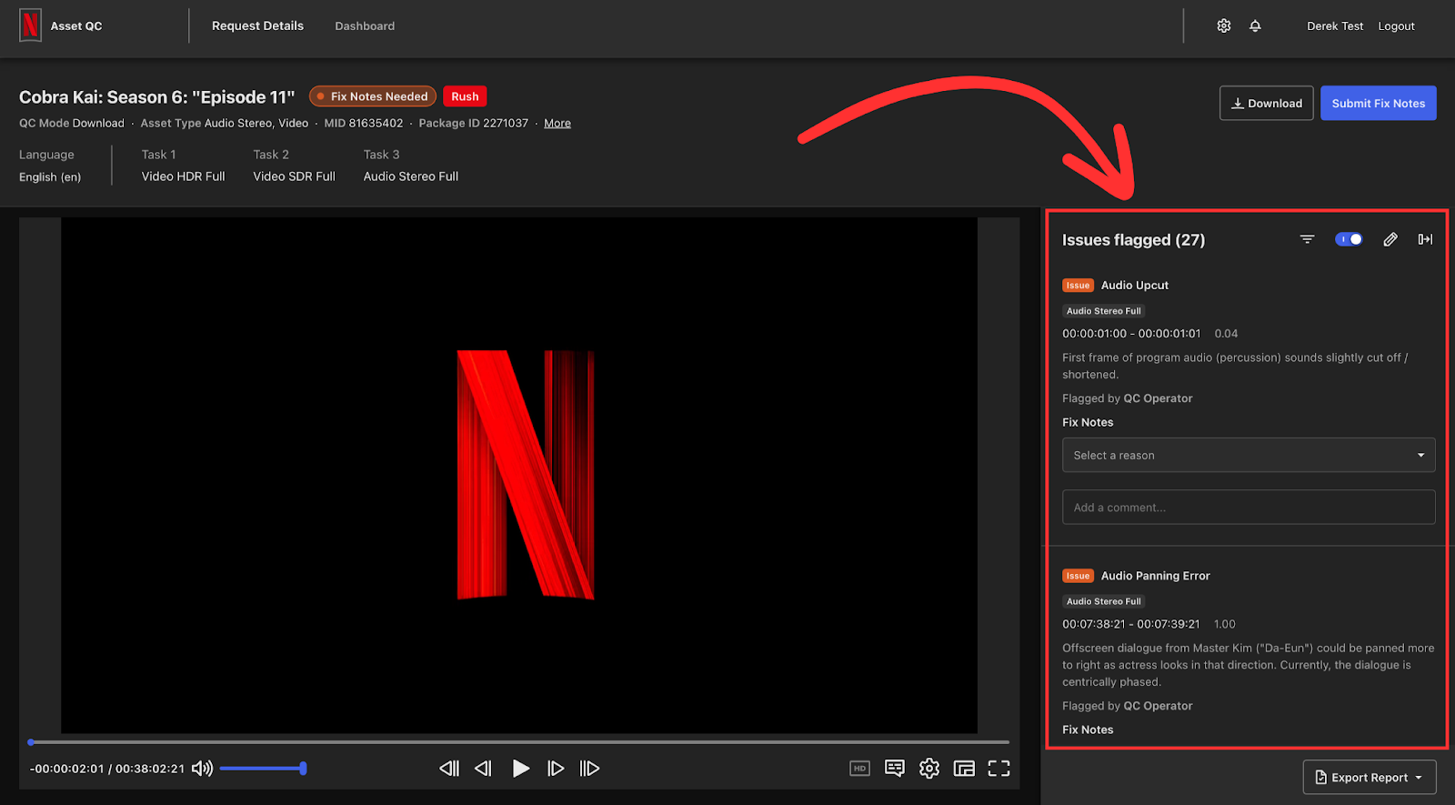Step forward one frame

point(556,769)
